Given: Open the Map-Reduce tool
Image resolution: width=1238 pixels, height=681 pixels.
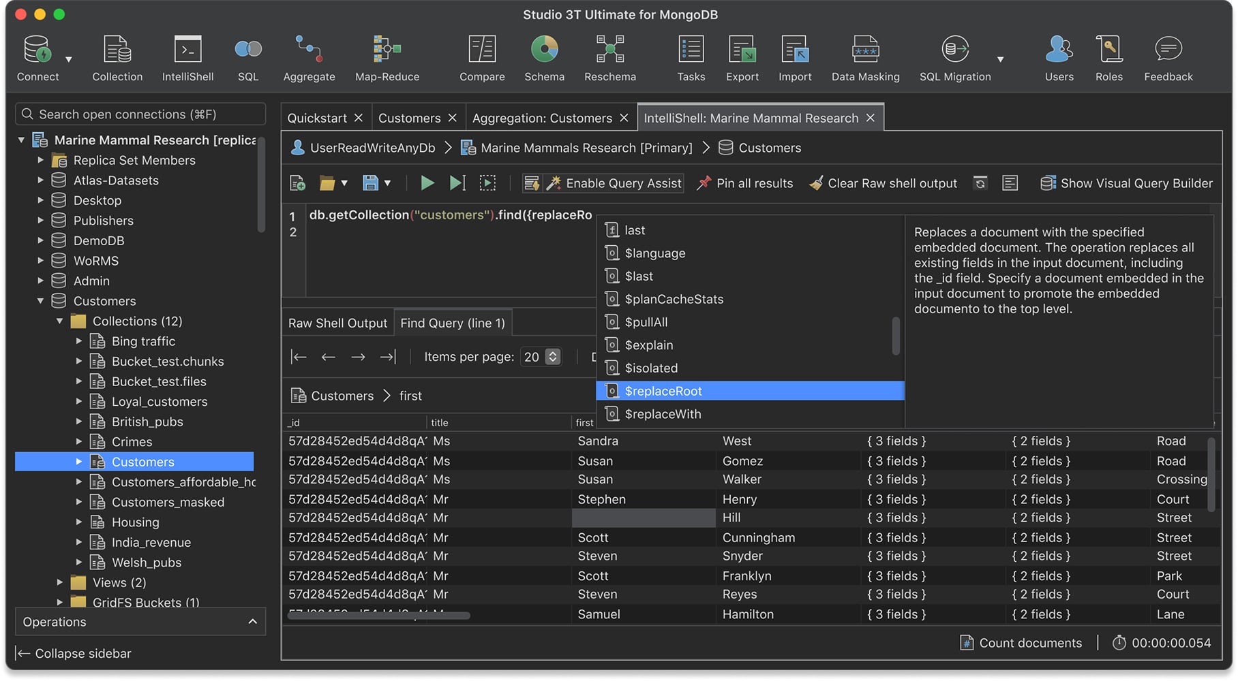Looking at the screenshot, I should (387, 59).
